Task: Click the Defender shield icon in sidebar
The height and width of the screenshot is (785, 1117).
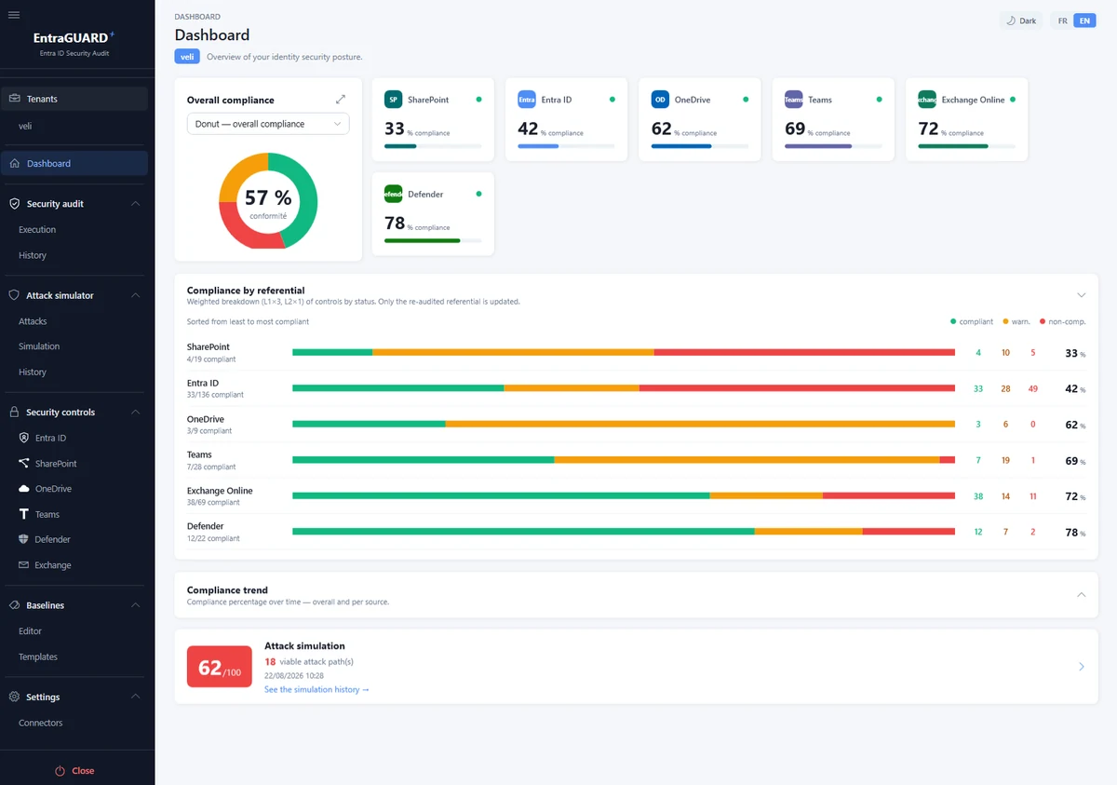Action: point(24,539)
